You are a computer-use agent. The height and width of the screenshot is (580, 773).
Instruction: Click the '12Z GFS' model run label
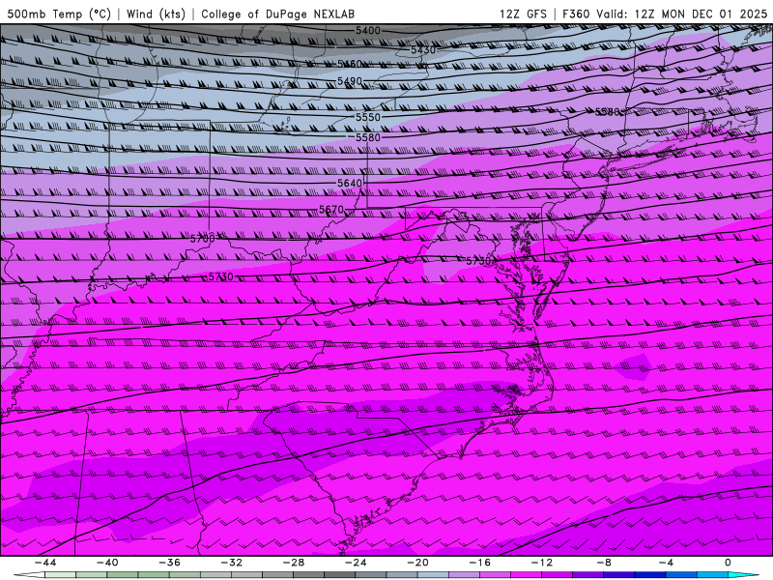pos(523,14)
